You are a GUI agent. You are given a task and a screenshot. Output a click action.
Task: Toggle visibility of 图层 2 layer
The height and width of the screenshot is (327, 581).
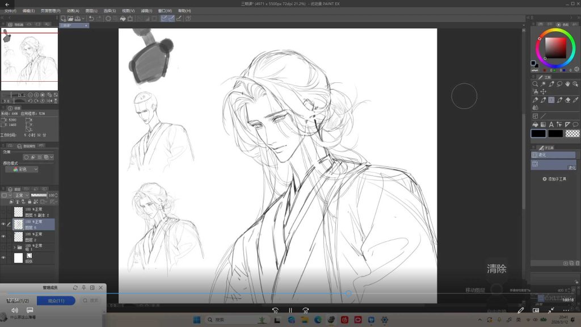(x=3, y=237)
